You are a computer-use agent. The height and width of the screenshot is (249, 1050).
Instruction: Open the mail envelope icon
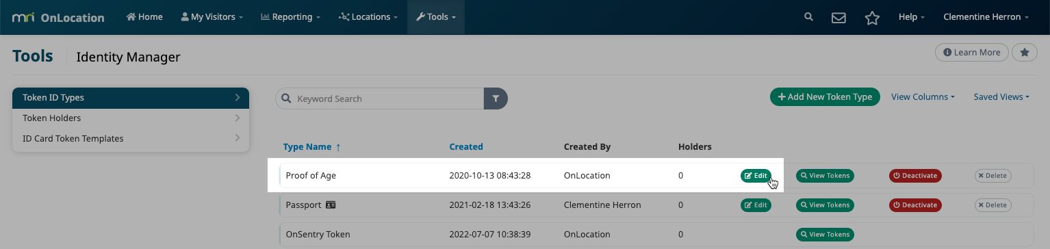(838, 18)
